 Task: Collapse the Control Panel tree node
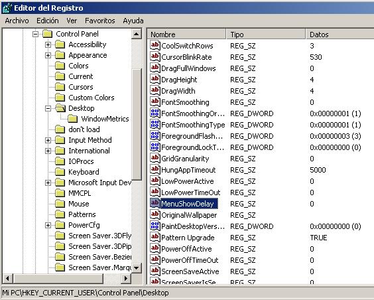point(35,34)
